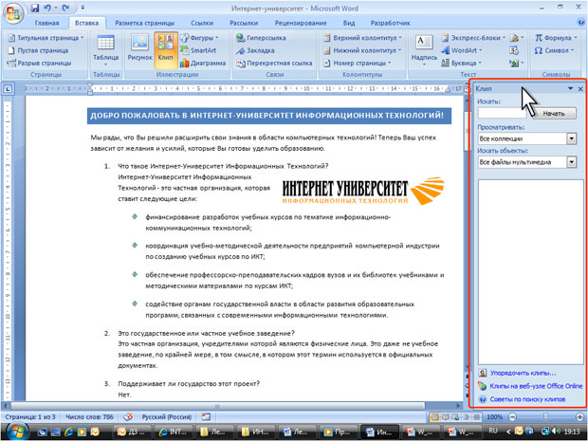Insert a Таблица (table)
588x441 pixels.
click(x=106, y=51)
